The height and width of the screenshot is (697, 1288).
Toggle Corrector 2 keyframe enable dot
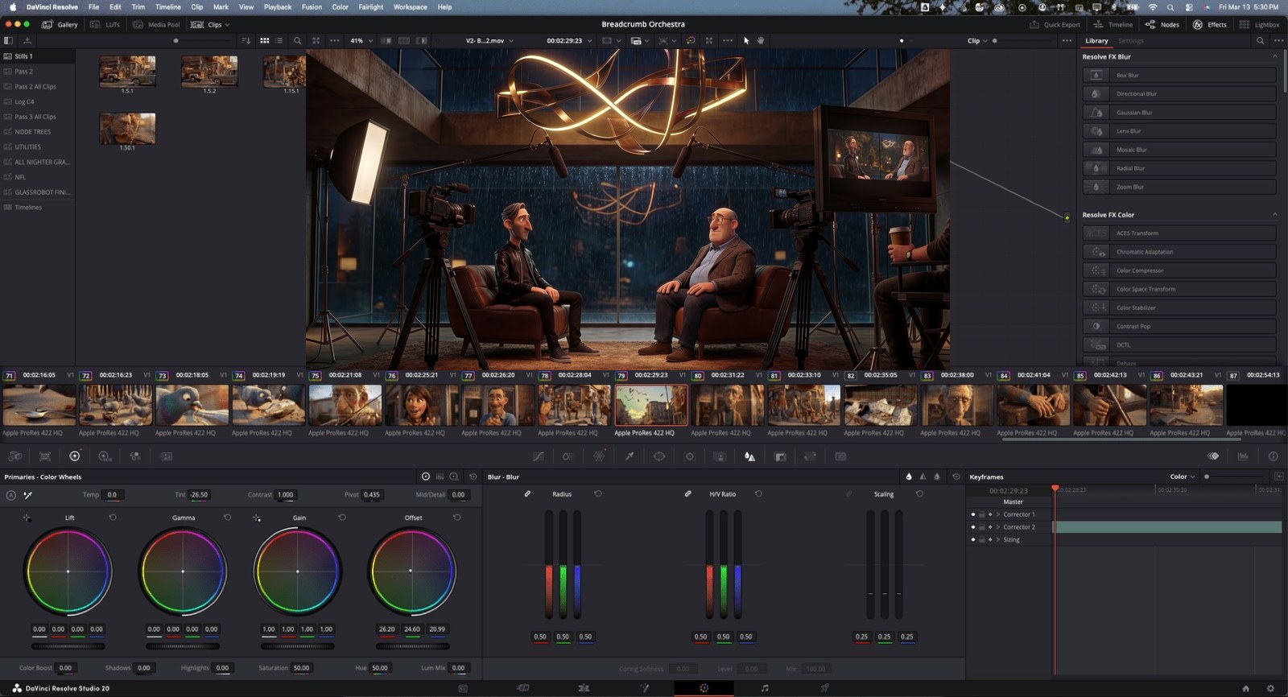point(973,527)
